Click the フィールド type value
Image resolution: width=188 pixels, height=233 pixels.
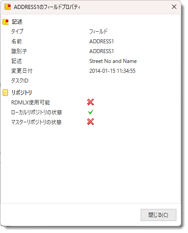tap(98, 31)
